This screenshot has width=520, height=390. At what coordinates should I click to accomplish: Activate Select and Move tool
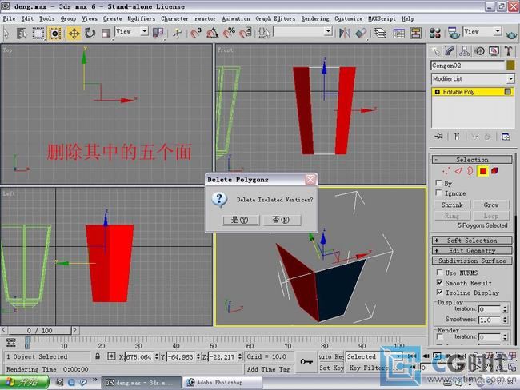[74, 34]
